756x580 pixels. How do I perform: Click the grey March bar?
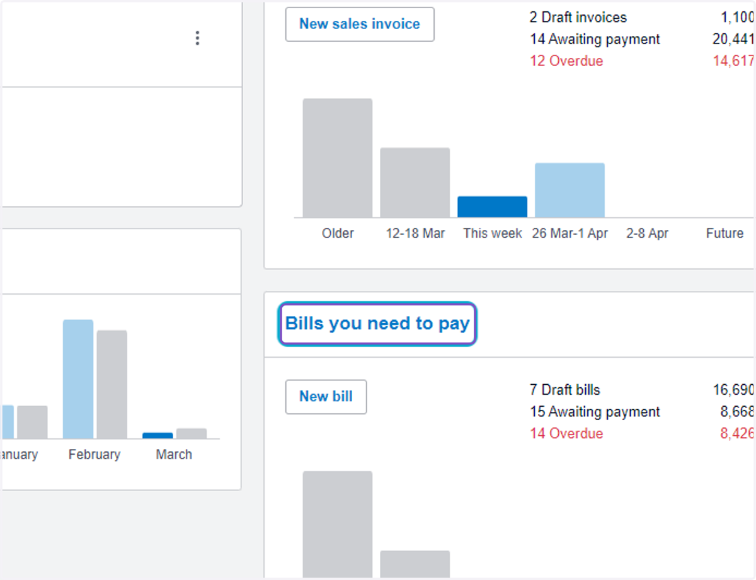192,433
